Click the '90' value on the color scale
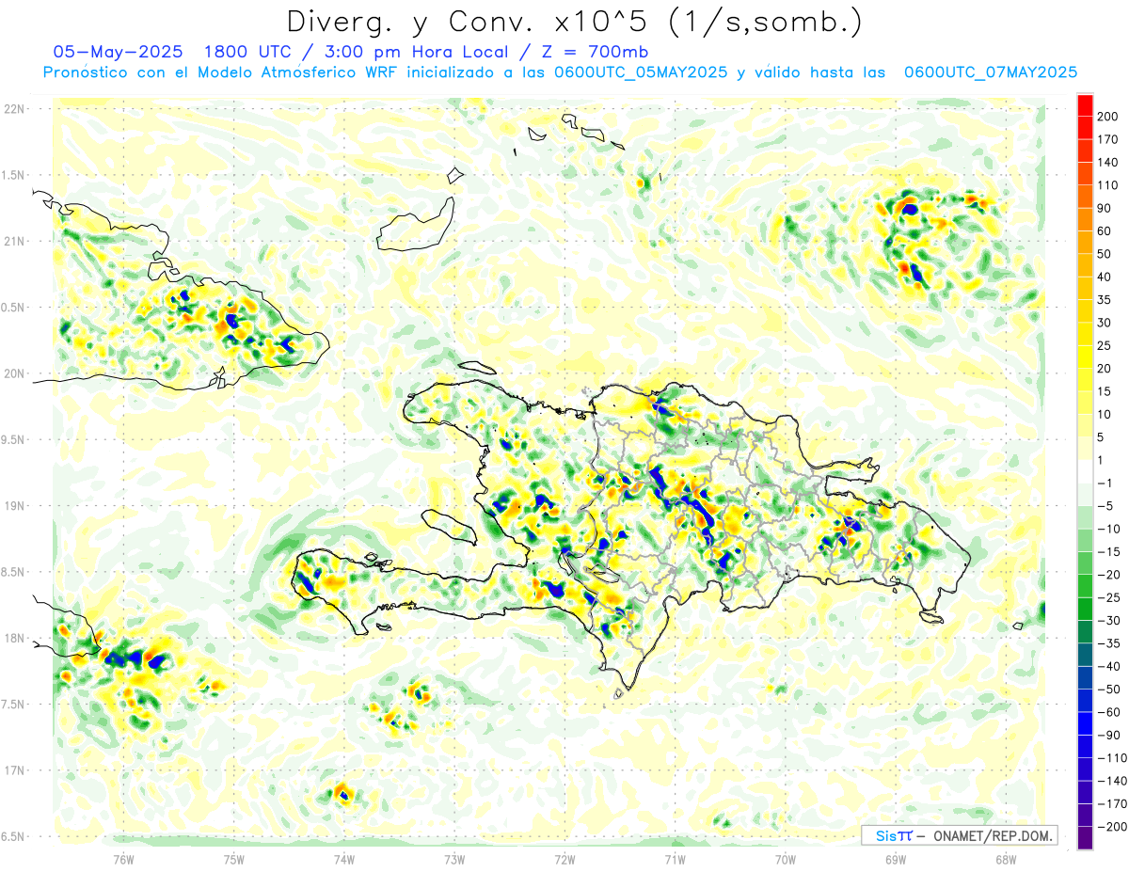The image size is (1129, 872). (1105, 208)
